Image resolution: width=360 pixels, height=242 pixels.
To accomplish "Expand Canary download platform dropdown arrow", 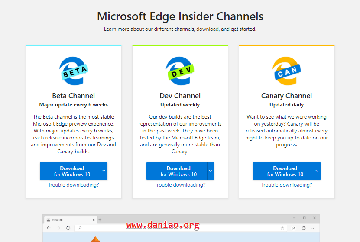I will point(317,171).
